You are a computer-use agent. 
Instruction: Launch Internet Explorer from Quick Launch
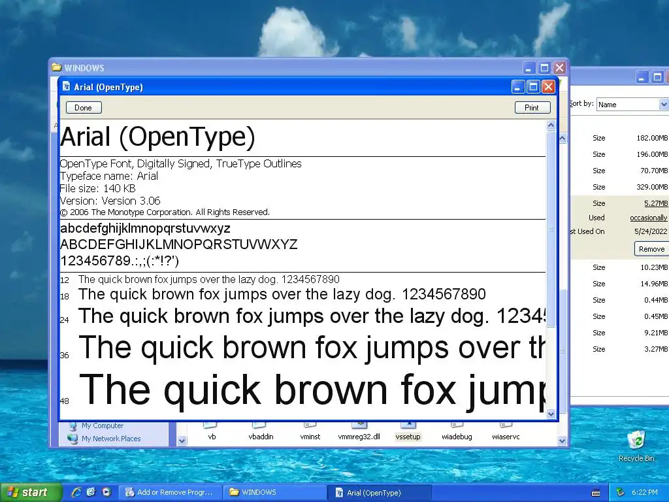click(x=76, y=492)
